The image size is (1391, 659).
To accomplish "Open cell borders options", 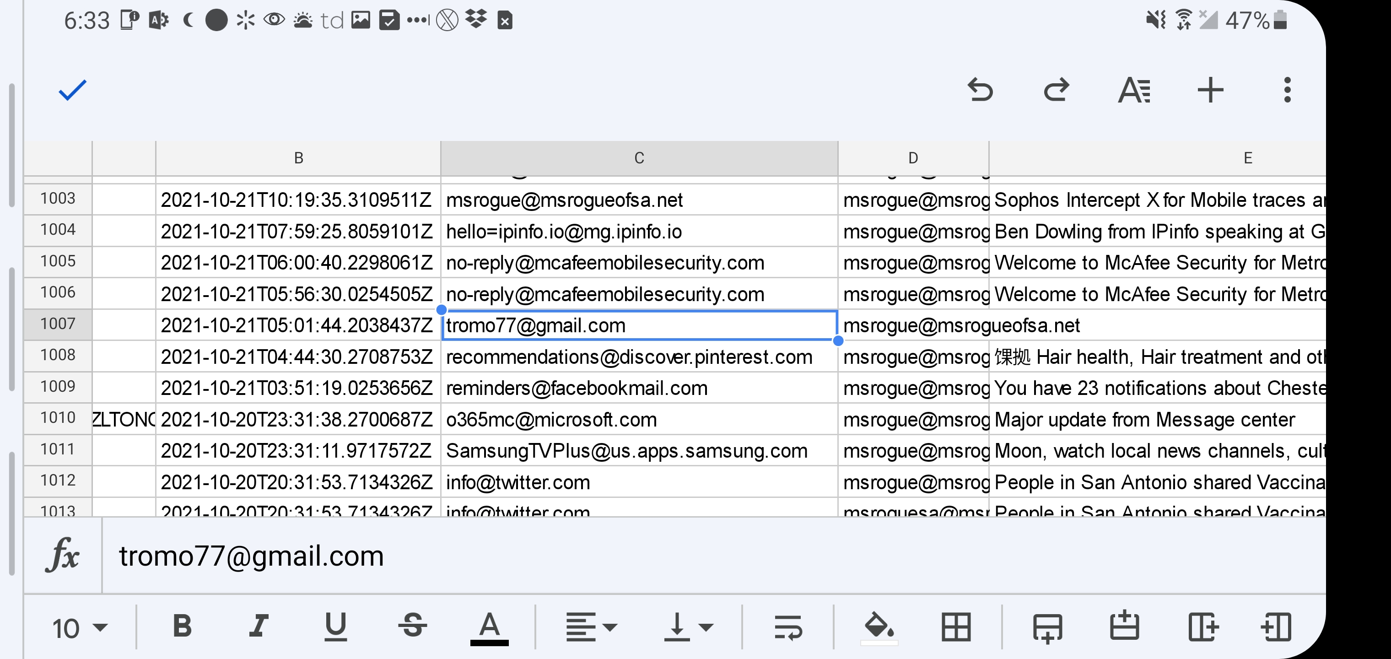I will pos(956,627).
